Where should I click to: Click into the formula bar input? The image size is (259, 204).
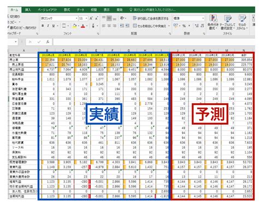pos(154,42)
